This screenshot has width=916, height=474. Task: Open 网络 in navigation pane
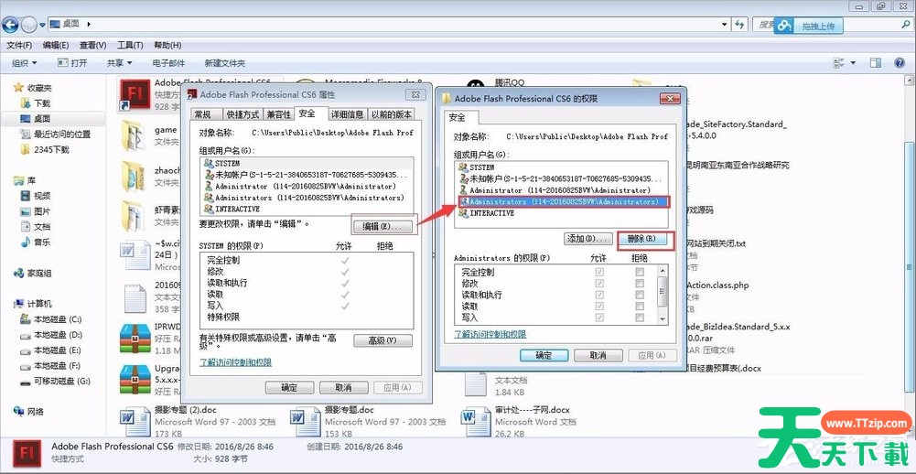[28, 412]
